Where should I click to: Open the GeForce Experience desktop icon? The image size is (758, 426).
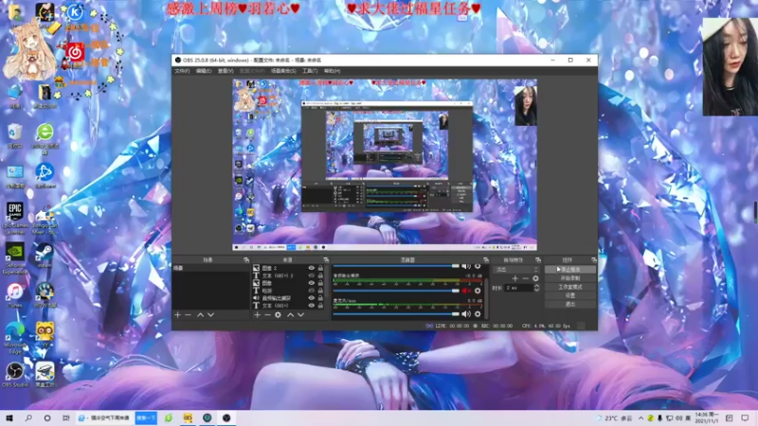click(15, 258)
